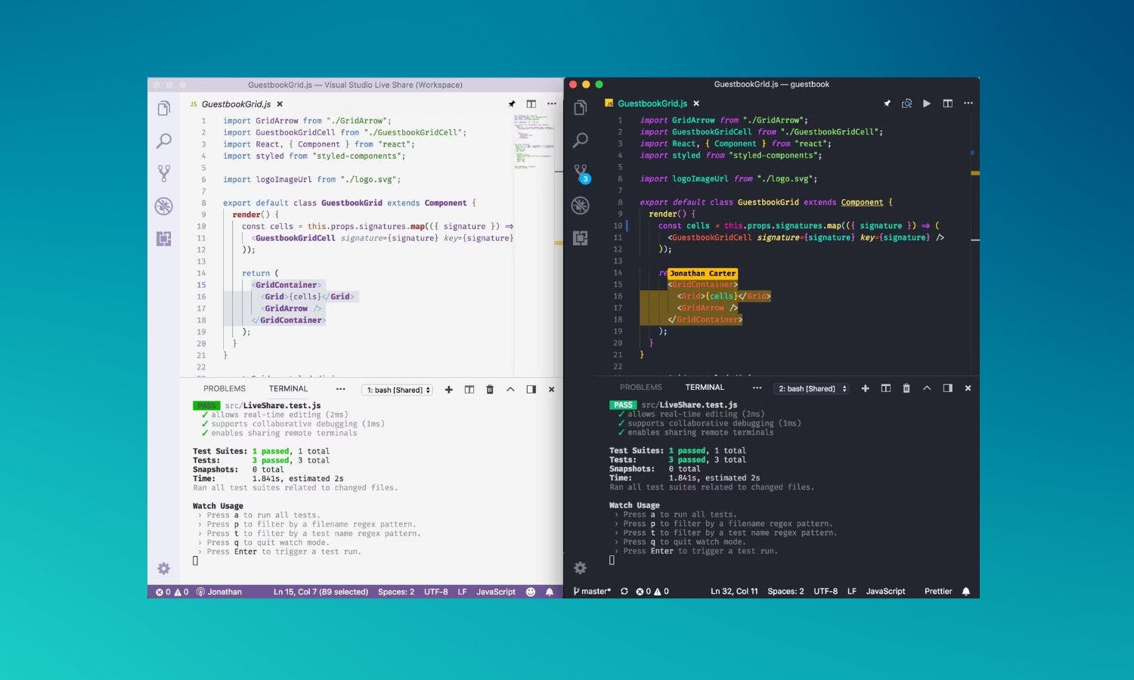Click errors and warnings count in light status bar
Viewport: 1134px width, 680px height.
click(172, 592)
